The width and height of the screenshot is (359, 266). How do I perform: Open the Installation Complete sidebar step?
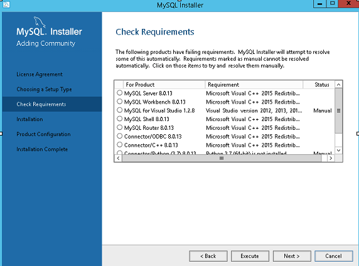(x=42, y=149)
